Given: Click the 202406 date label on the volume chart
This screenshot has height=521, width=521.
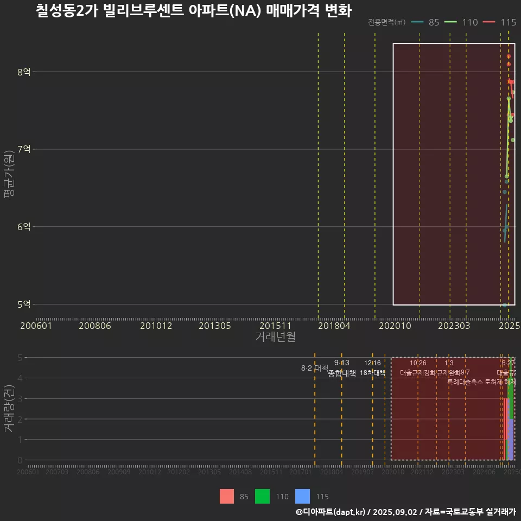Looking at the screenshot, I should click(x=484, y=472).
